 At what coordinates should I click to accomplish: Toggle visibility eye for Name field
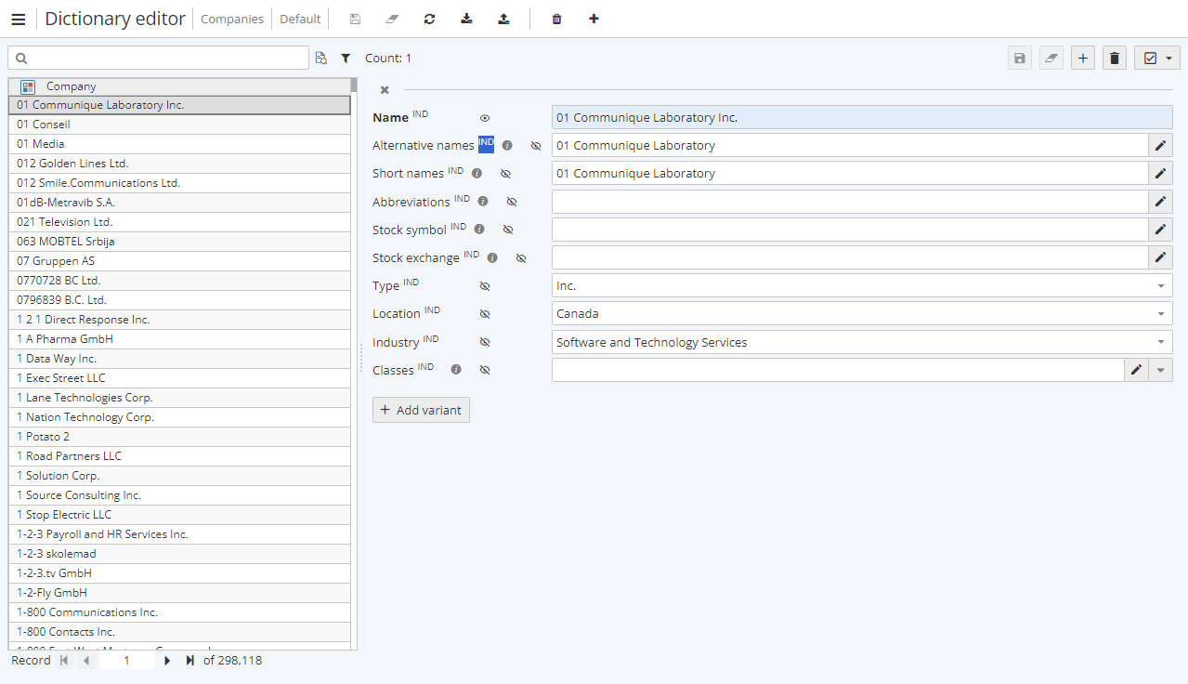pyautogui.click(x=485, y=118)
